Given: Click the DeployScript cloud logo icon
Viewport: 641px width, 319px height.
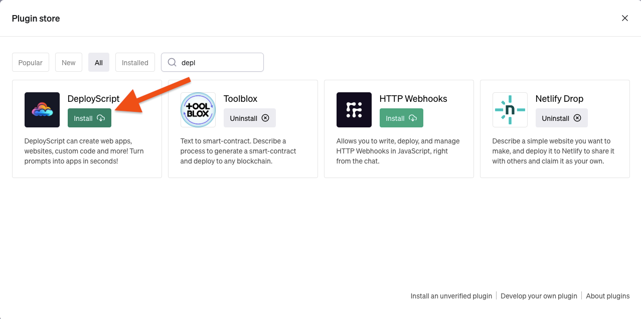Looking at the screenshot, I should [42, 110].
